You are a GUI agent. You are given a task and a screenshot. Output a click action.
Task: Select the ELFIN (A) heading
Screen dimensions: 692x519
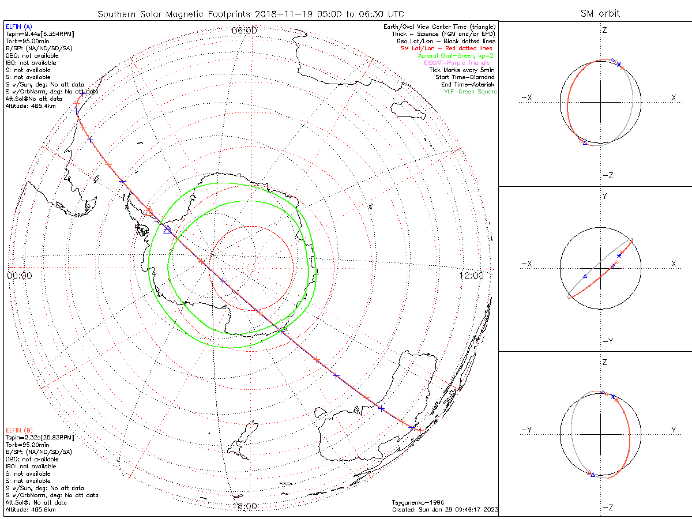[x=18, y=27]
